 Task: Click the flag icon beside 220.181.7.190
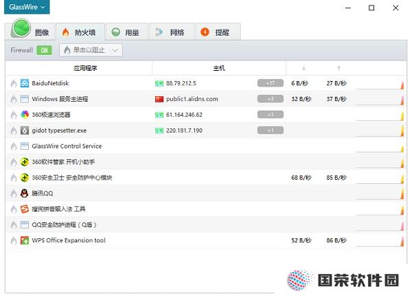(159, 130)
